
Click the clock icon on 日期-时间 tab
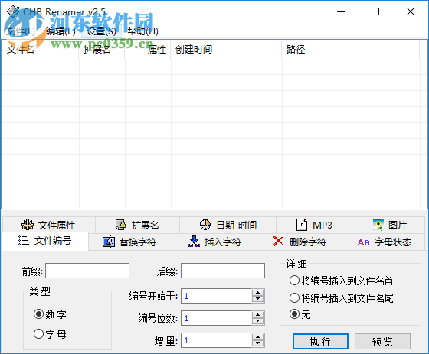click(x=205, y=225)
